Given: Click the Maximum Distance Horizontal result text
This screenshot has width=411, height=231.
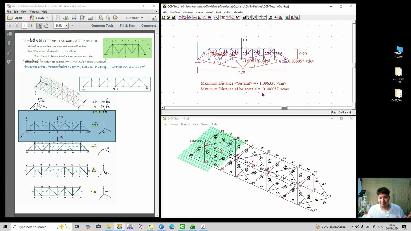Looking at the screenshot, I should tap(245, 89).
